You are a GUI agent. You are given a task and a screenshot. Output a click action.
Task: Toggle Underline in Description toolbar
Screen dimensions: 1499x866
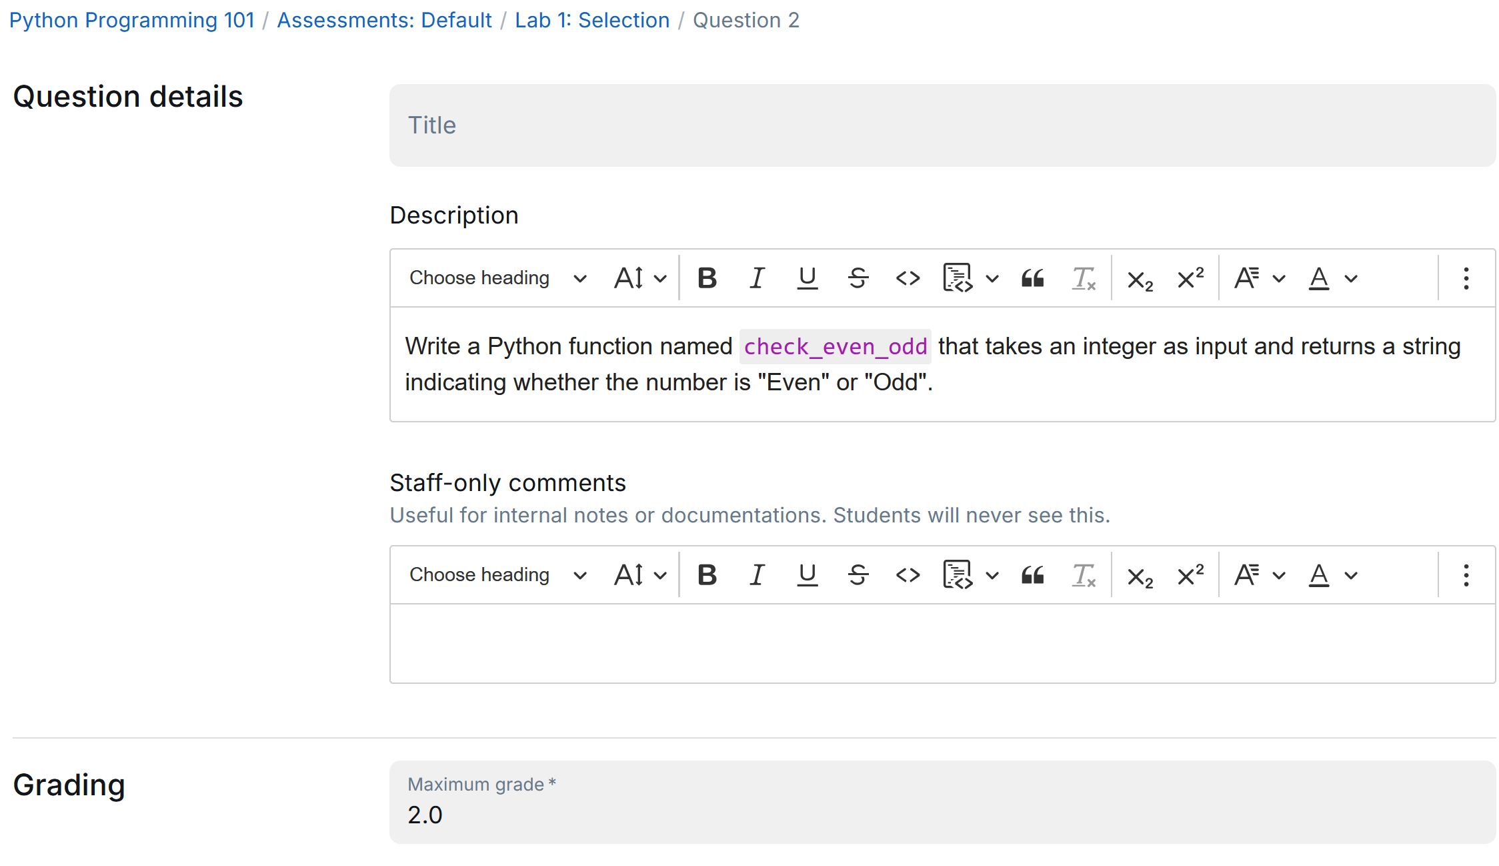pos(808,278)
